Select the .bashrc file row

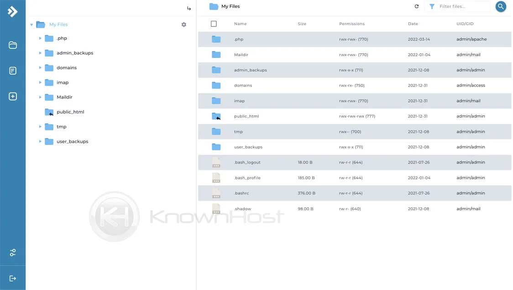(241, 193)
